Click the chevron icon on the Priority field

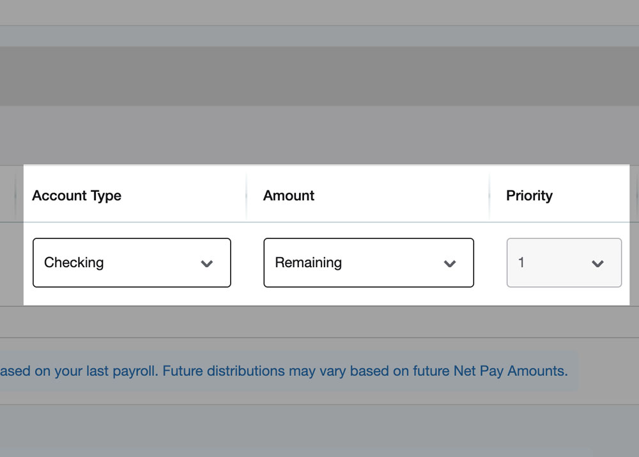click(x=597, y=262)
